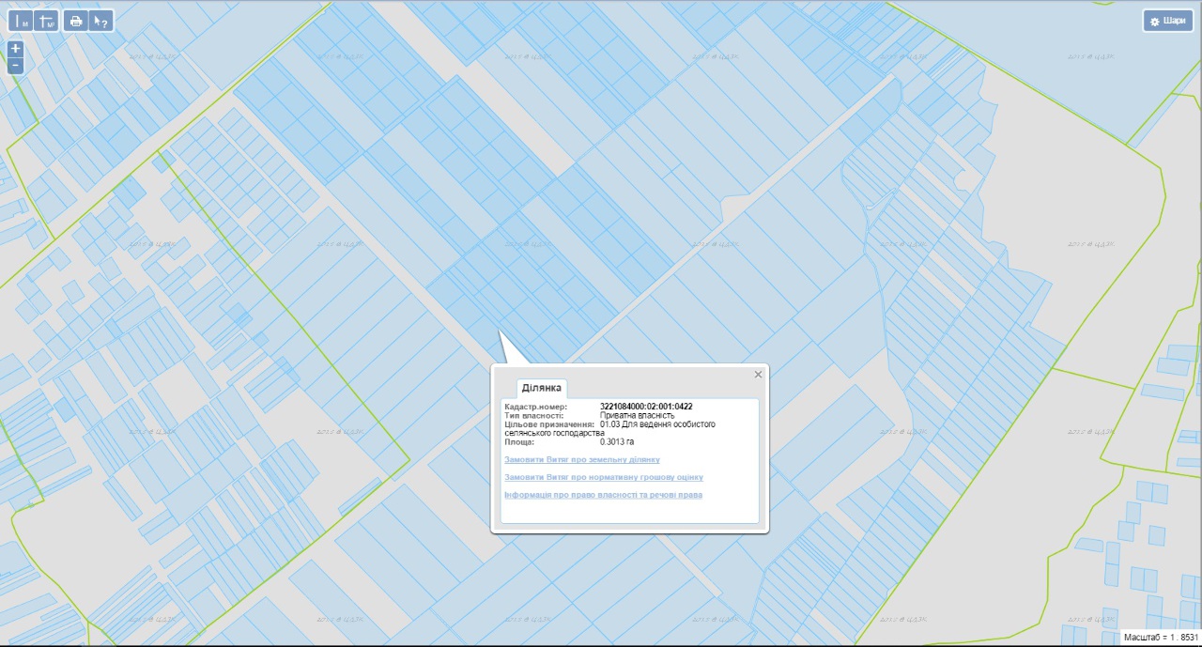Click the area value 0.3013 га
The image size is (1202, 647).
tap(617, 440)
